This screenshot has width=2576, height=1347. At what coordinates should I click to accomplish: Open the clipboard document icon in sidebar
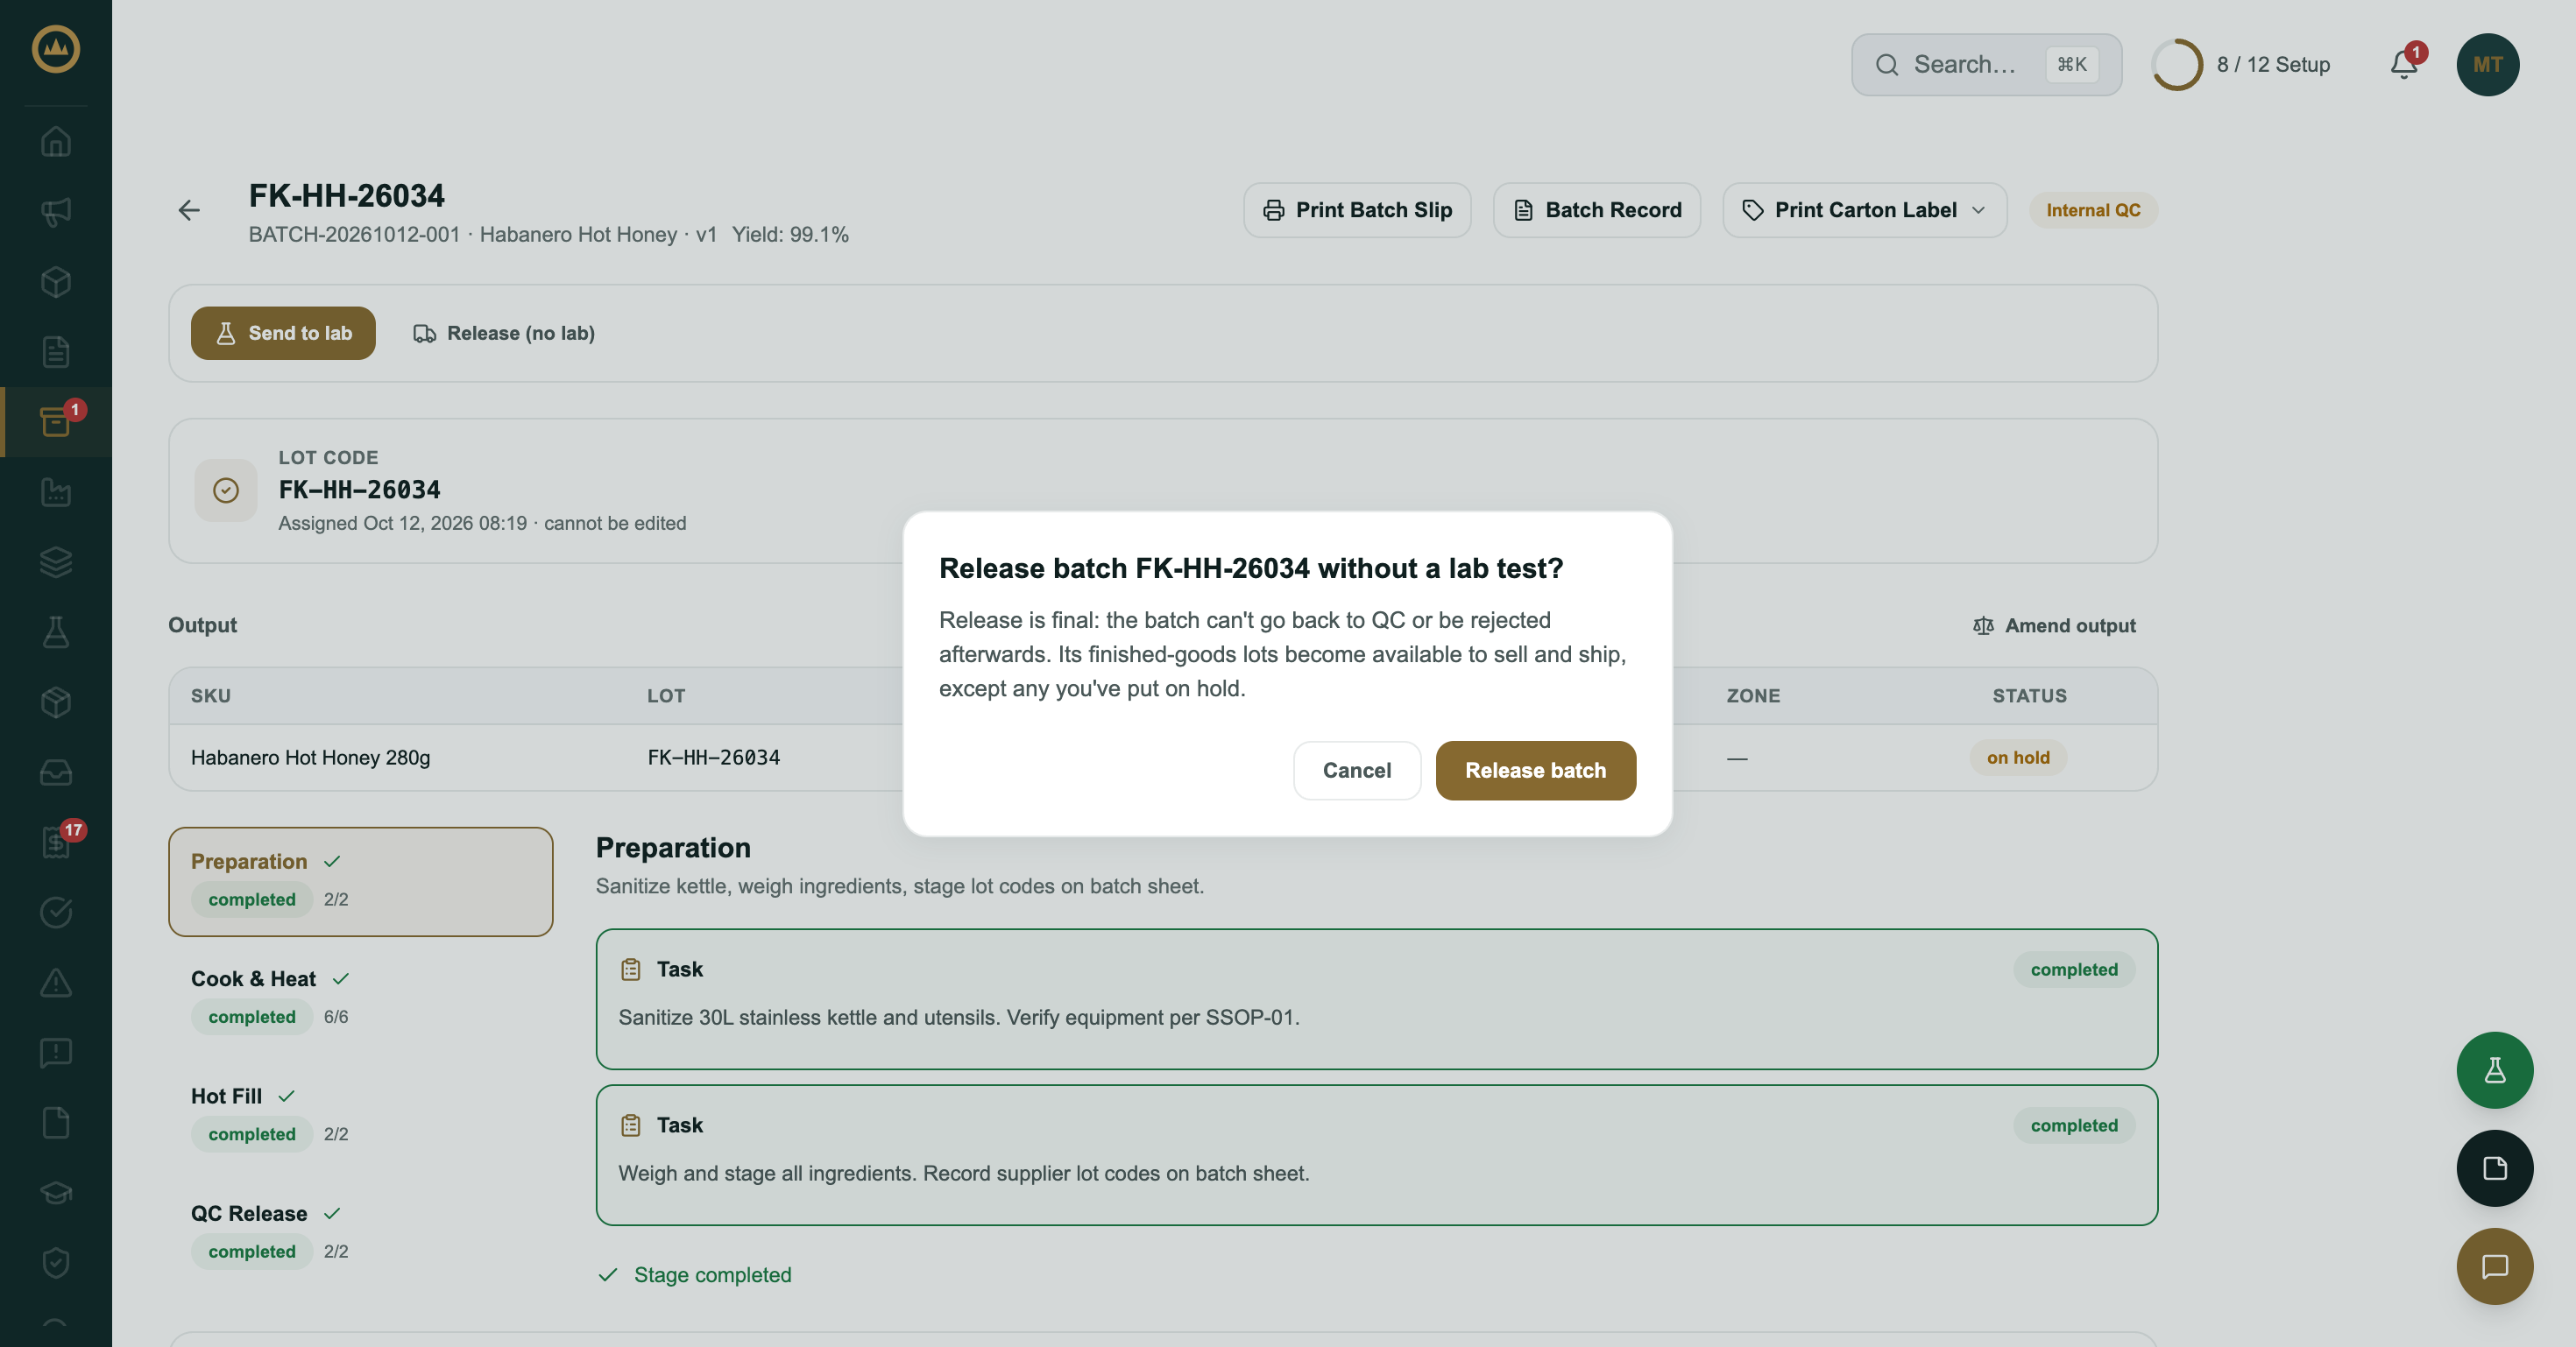coord(56,352)
